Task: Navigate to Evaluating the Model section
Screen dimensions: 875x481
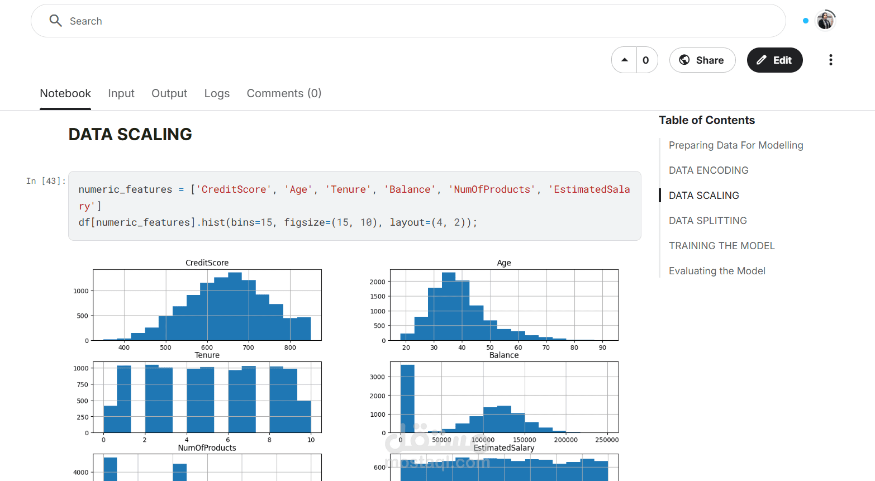Action: (x=717, y=271)
